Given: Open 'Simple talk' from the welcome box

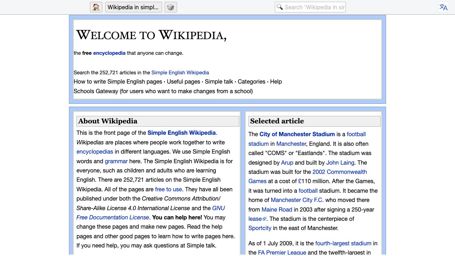Looking at the screenshot, I should 218,81.
